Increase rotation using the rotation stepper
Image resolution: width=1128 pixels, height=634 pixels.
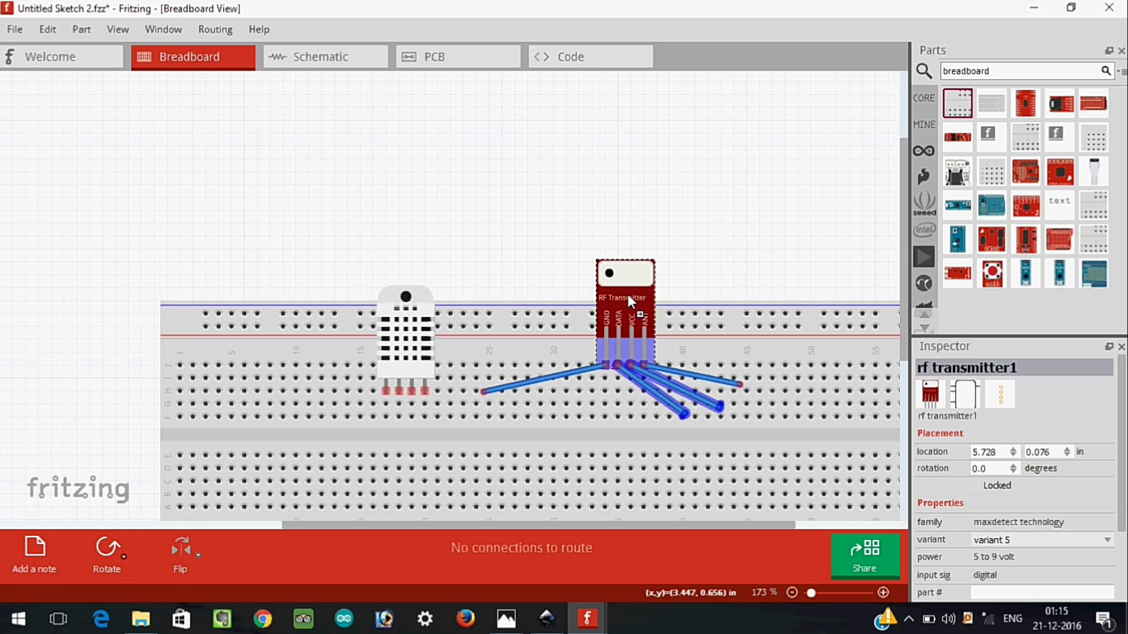click(1013, 466)
